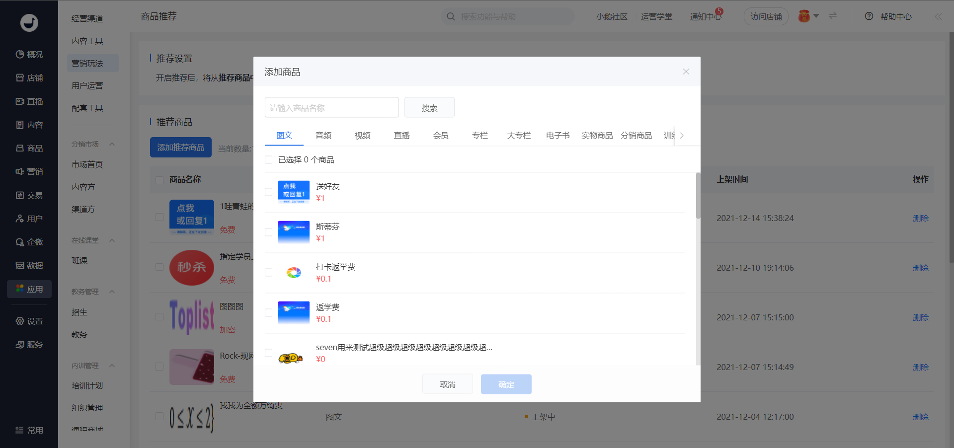Check the 斯蒂芬 product checkbox
954x448 pixels.
click(269, 232)
